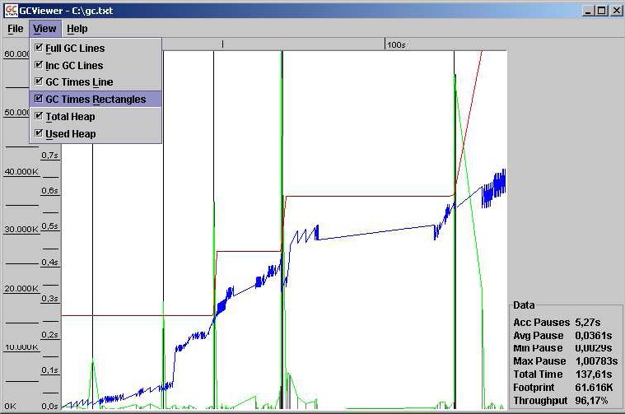Image resolution: width=625 pixels, height=414 pixels.
Task: Click the 0,5s time axis label
Action: point(50,226)
